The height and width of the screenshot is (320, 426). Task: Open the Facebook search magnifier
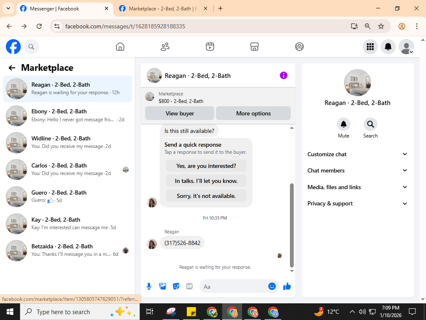(x=32, y=47)
